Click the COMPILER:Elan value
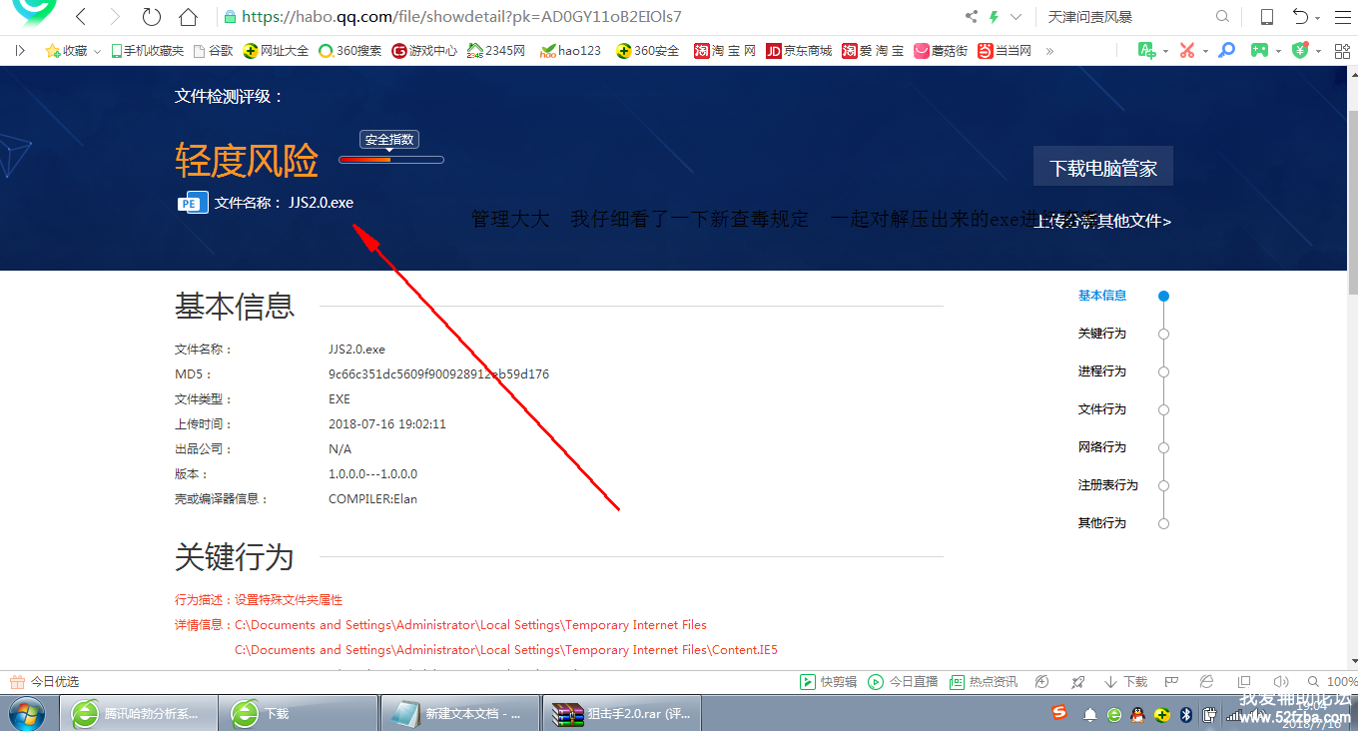Viewport: 1358px width, 731px height. click(372, 499)
